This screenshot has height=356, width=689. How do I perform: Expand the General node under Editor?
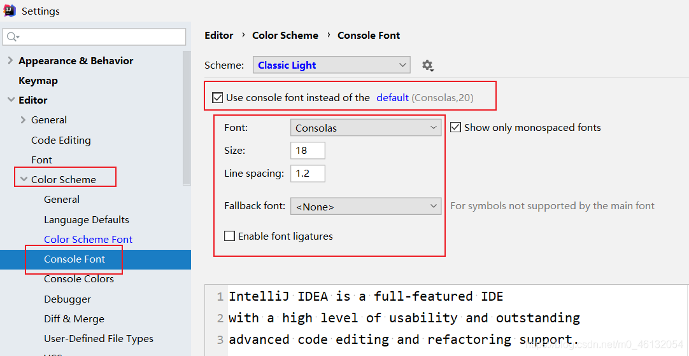(x=24, y=120)
